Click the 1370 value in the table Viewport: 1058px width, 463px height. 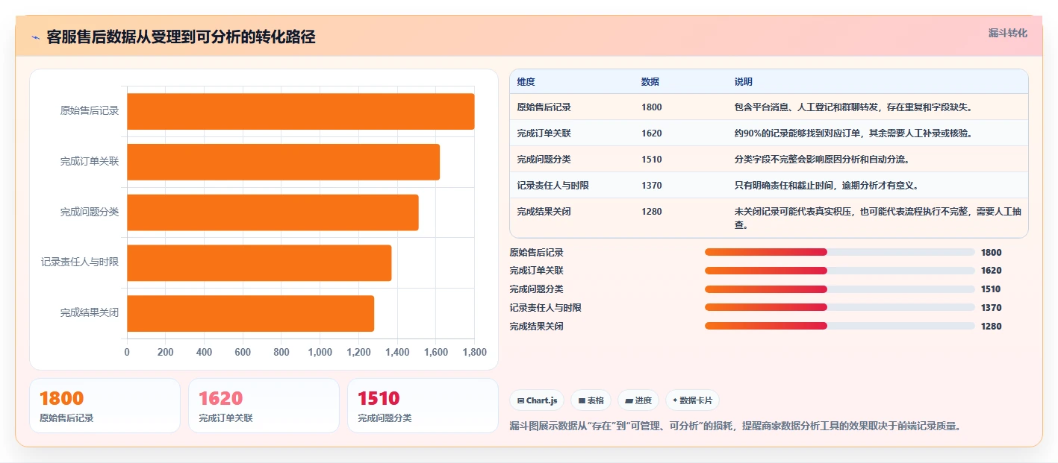[x=651, y=186]
